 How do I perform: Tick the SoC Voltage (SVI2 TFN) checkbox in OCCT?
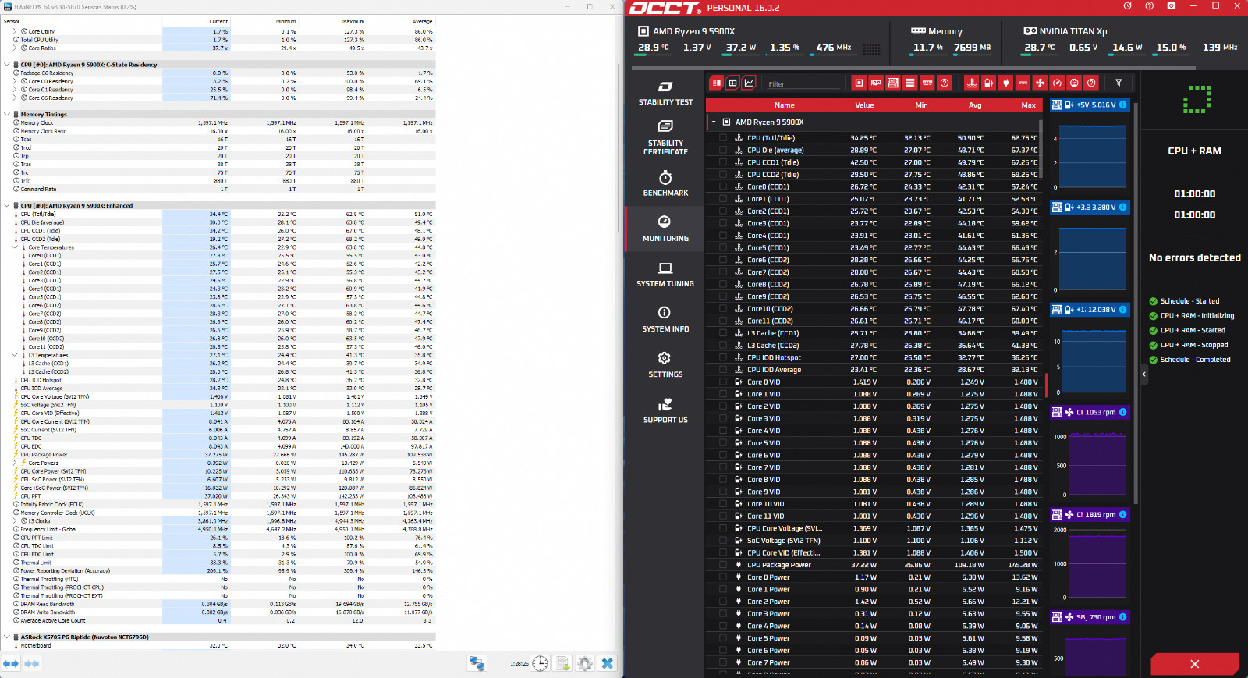point(723,541)
